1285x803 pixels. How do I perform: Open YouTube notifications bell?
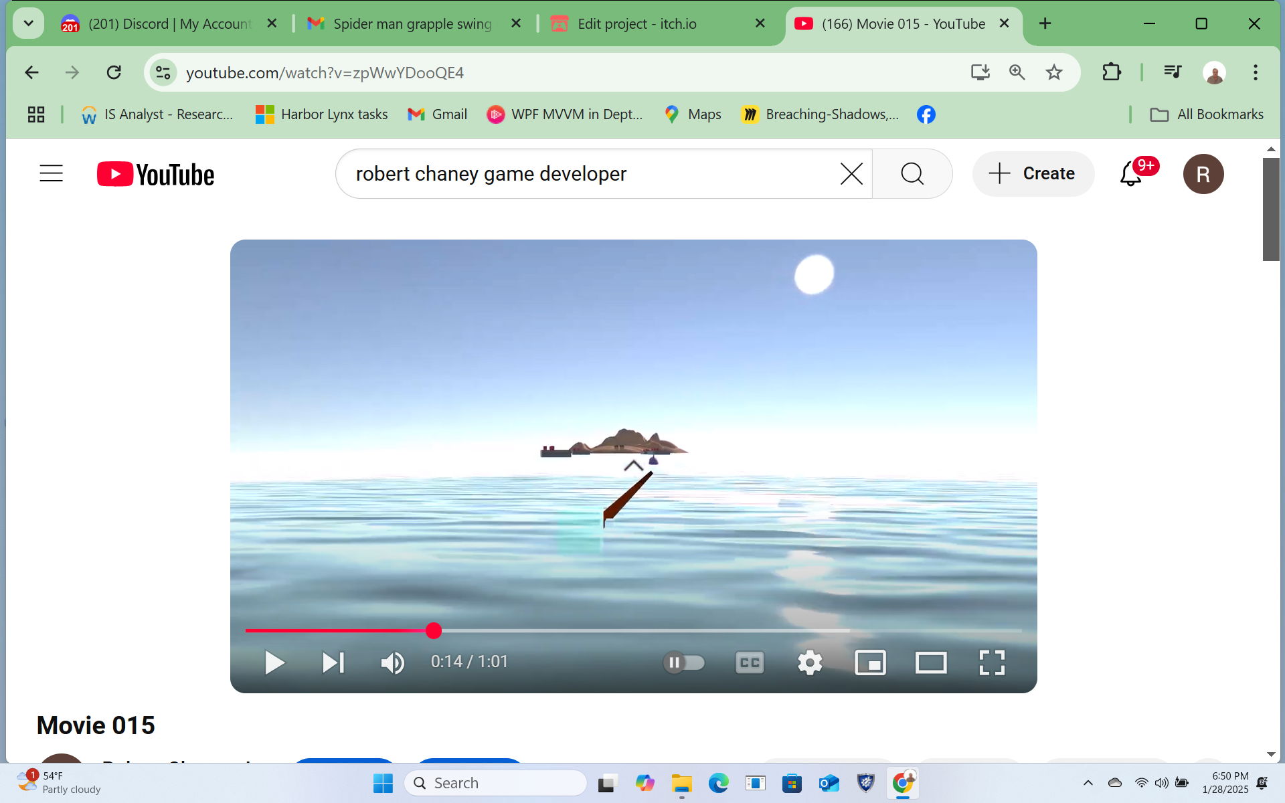coord(1130,174)
